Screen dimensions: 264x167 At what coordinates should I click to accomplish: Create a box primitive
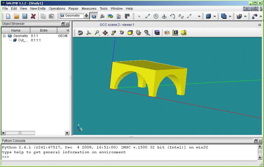click(208, 16)
